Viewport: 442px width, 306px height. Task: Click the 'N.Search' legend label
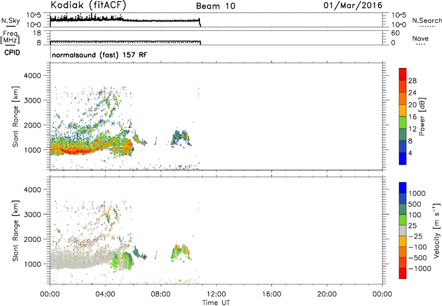pos(427,20)
